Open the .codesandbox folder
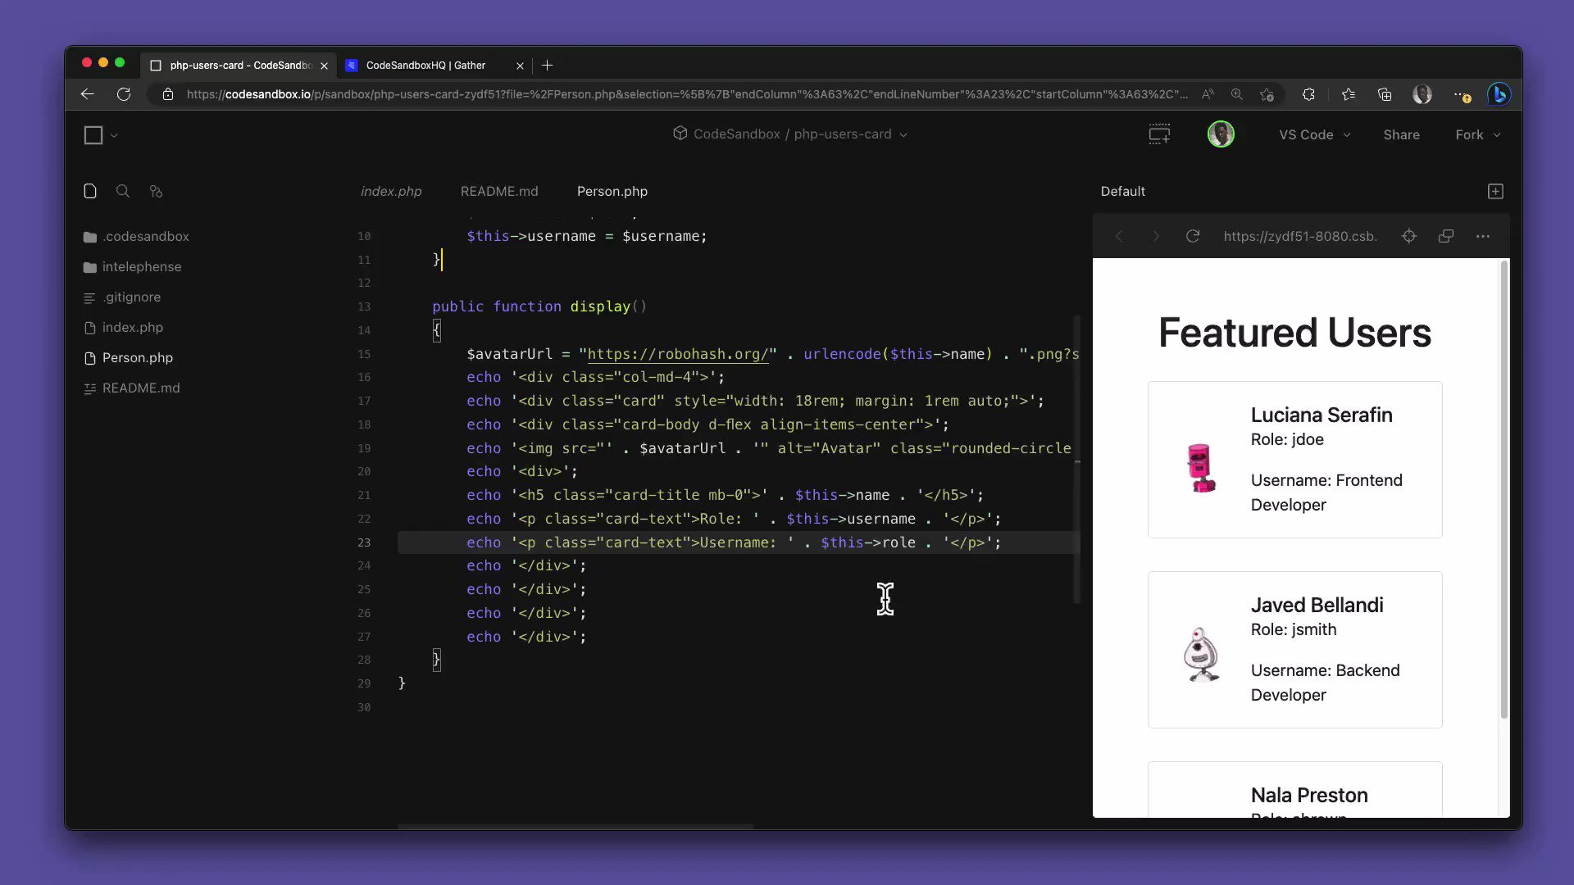Image resolution: width=1574 pixels, height=885 pixels. tap(146, 236)
